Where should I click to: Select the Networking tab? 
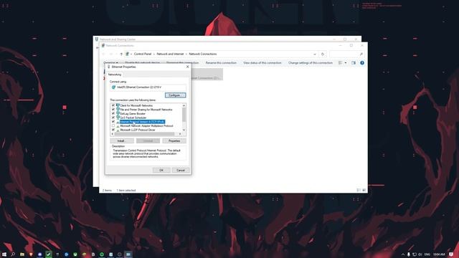115,75
